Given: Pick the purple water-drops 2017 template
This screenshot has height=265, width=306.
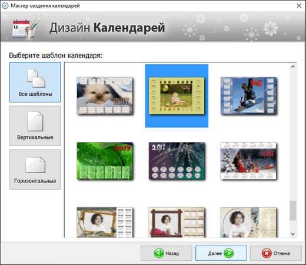Looking at the screenshot, I should pyautogui.click(x=177, y=161).
